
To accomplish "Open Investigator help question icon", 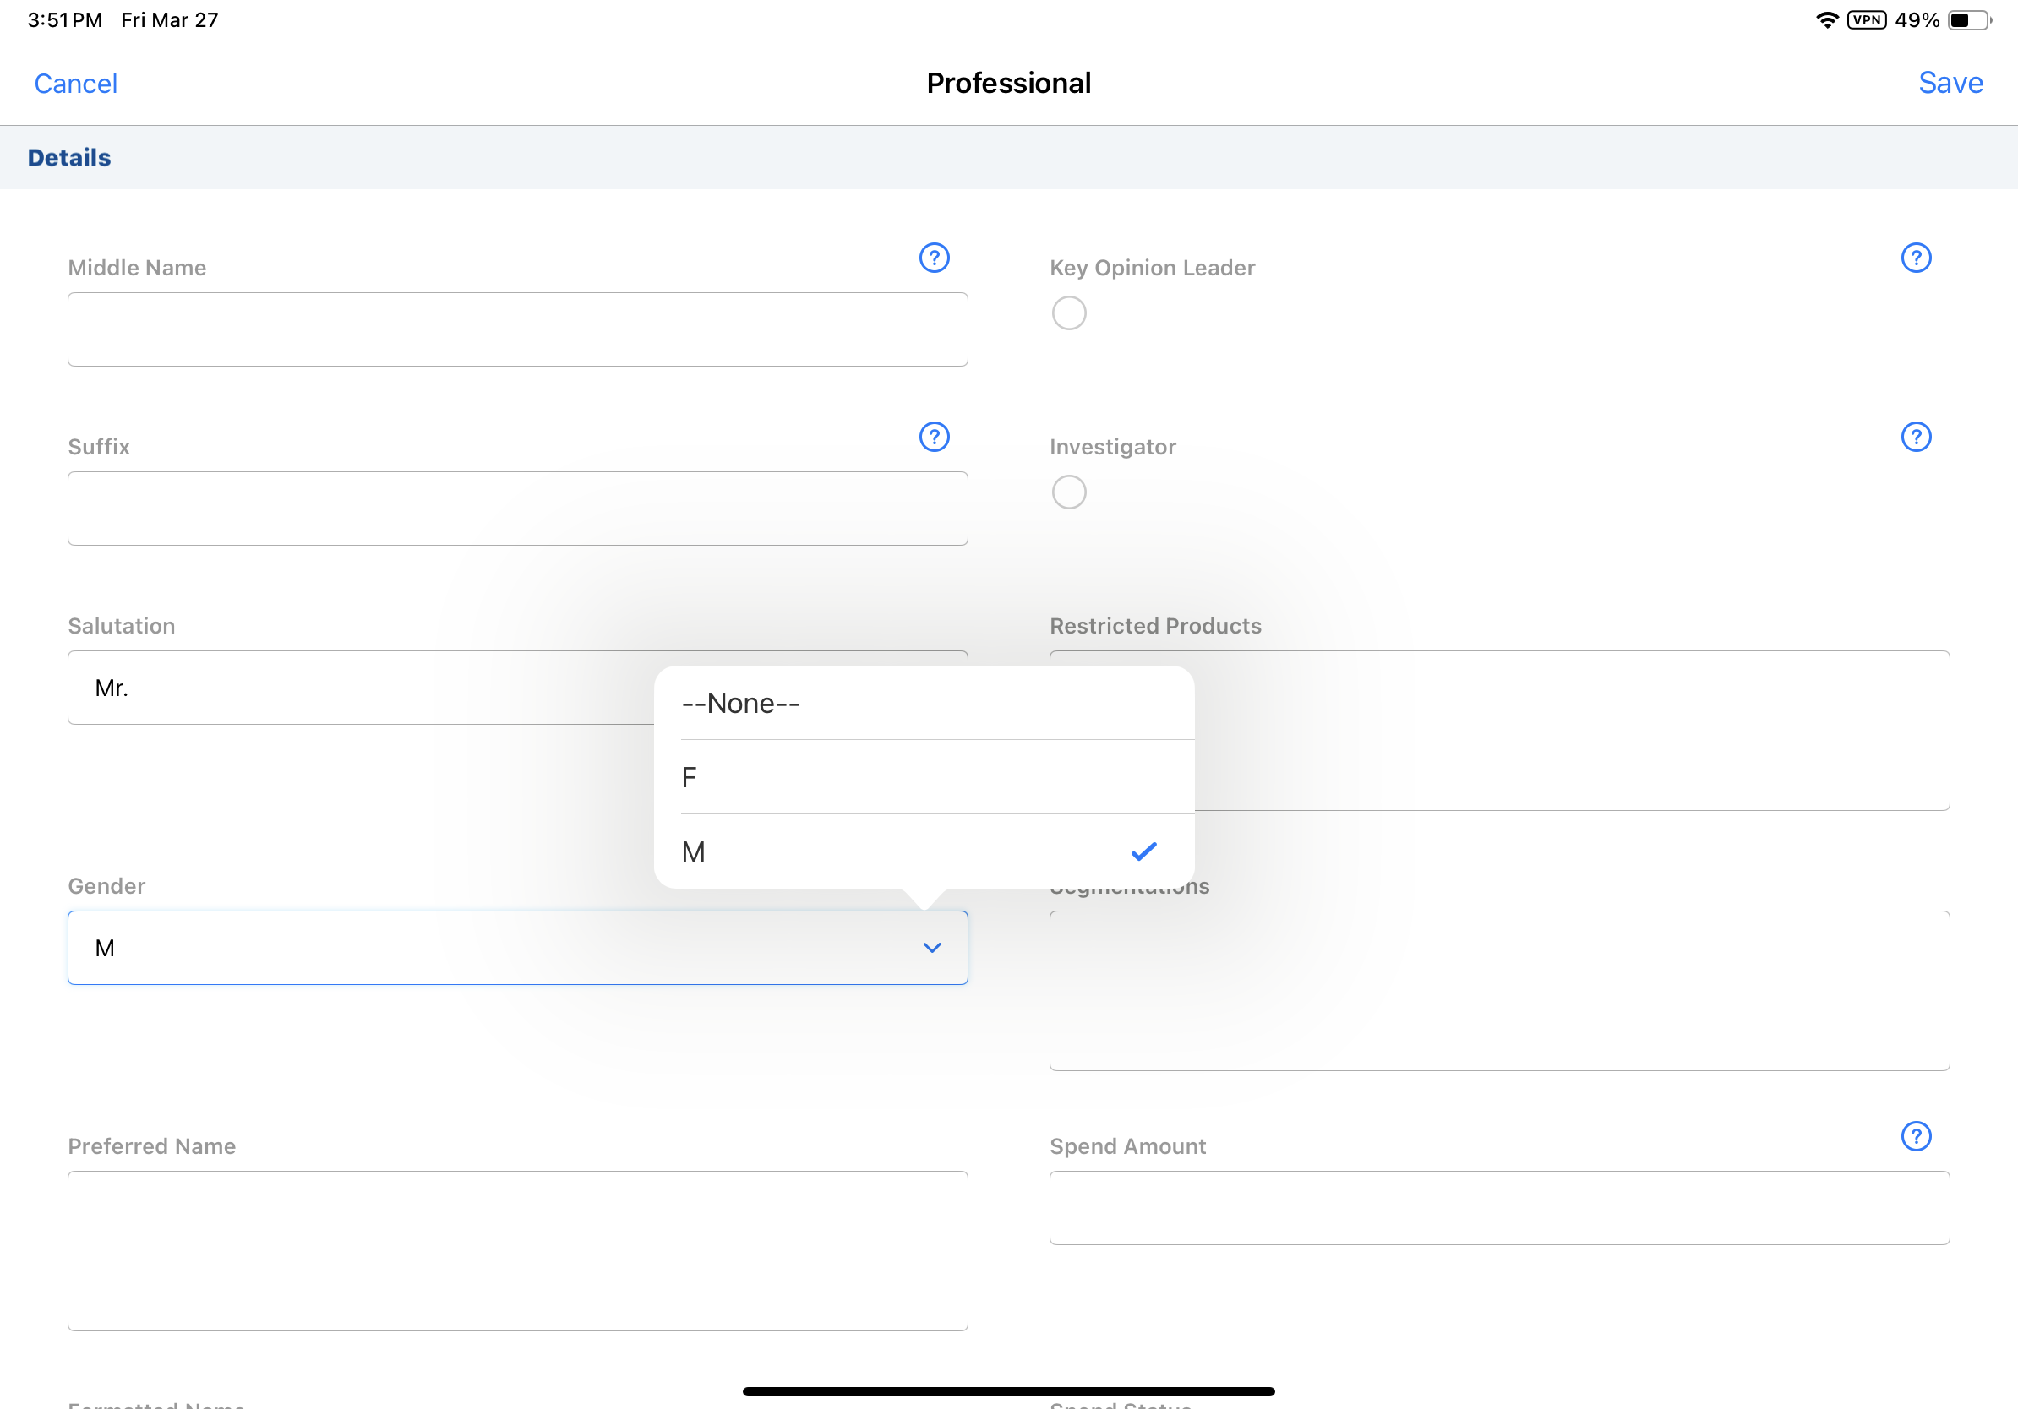I will 1915,438.
